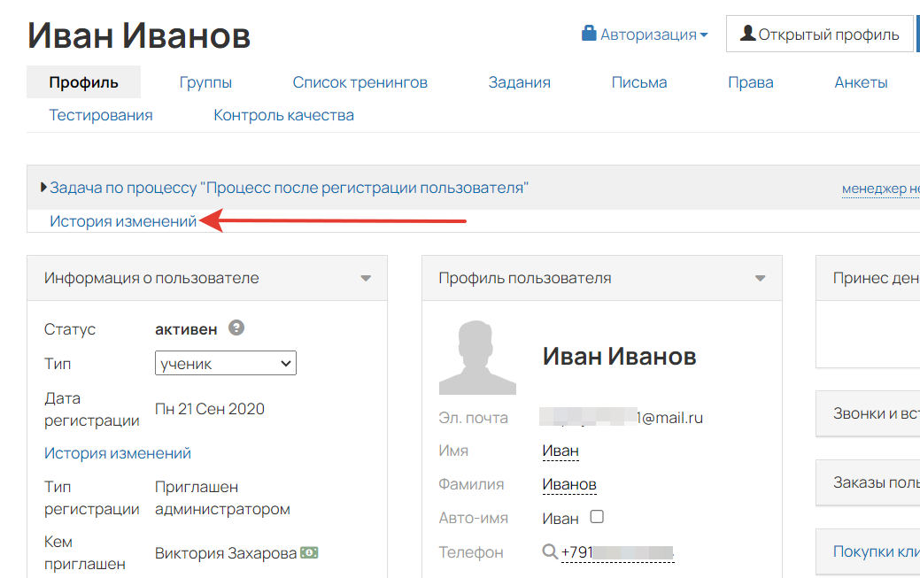
Task: Enable the Авто-имя checkbox
Action: coord(597,517)
